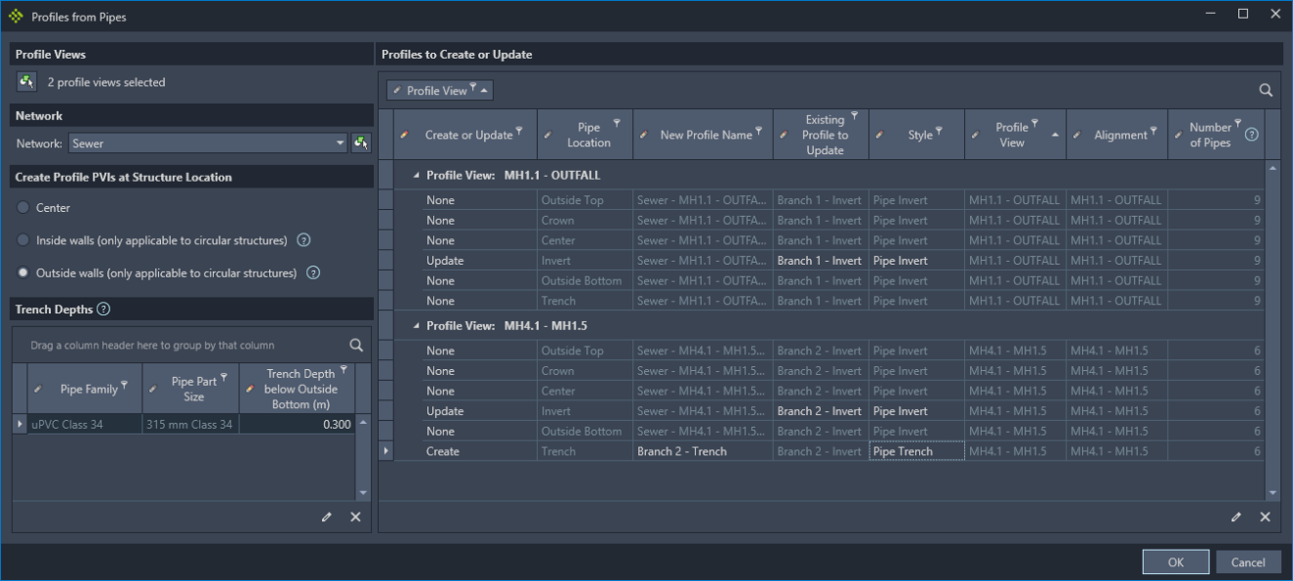Filter the Pipe Family column
The height and width of the screenshot is (581, 1293).
(x=124, y=385)
